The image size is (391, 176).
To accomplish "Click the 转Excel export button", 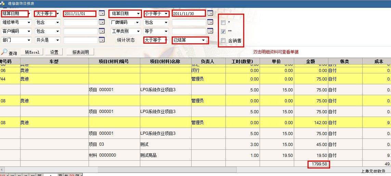I will click(x=32, y=52).
